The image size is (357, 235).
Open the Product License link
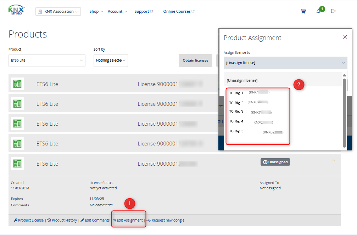[x=29, y=220]
